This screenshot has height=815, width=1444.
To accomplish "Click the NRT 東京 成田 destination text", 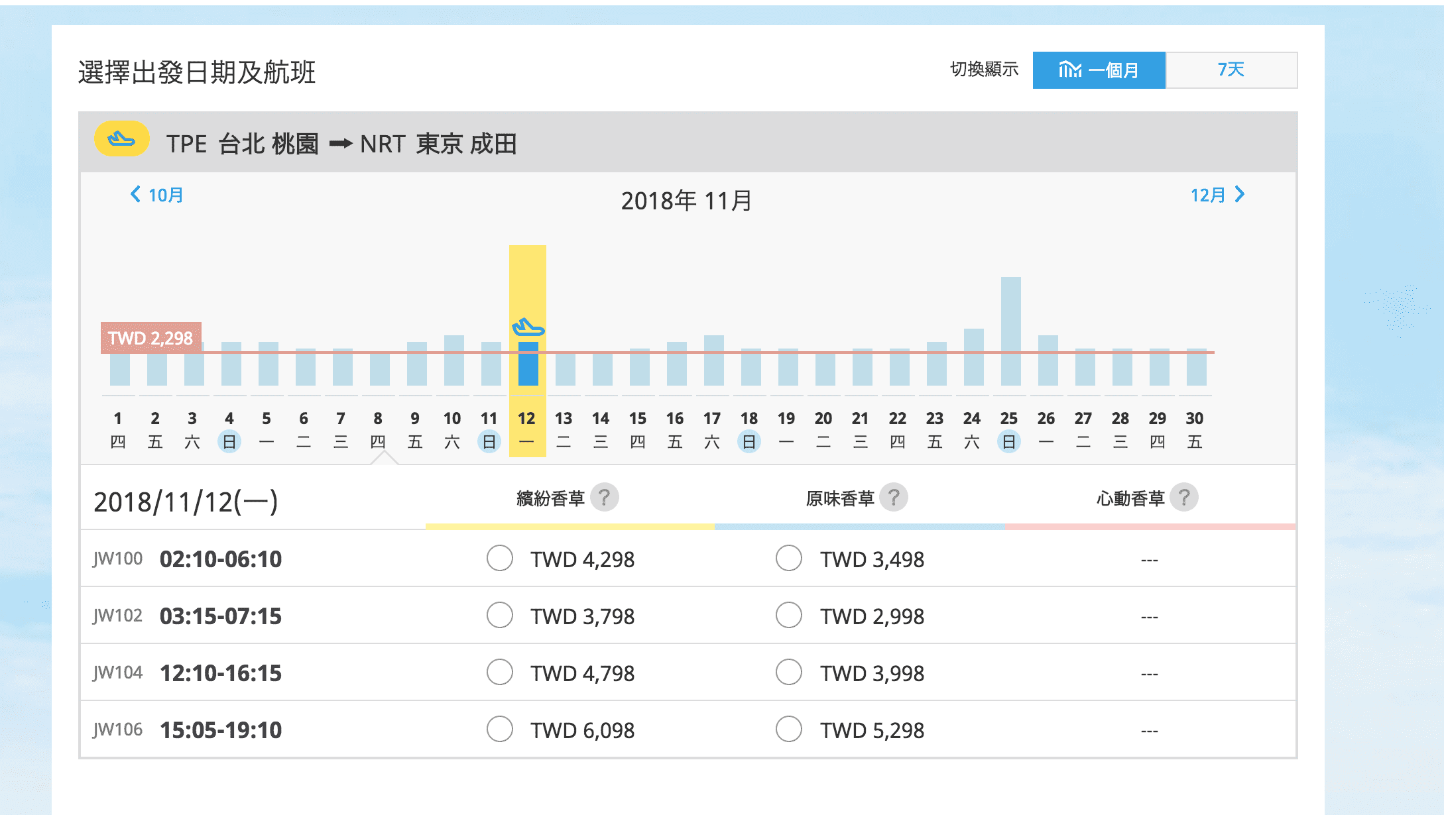I will point(438,144).
